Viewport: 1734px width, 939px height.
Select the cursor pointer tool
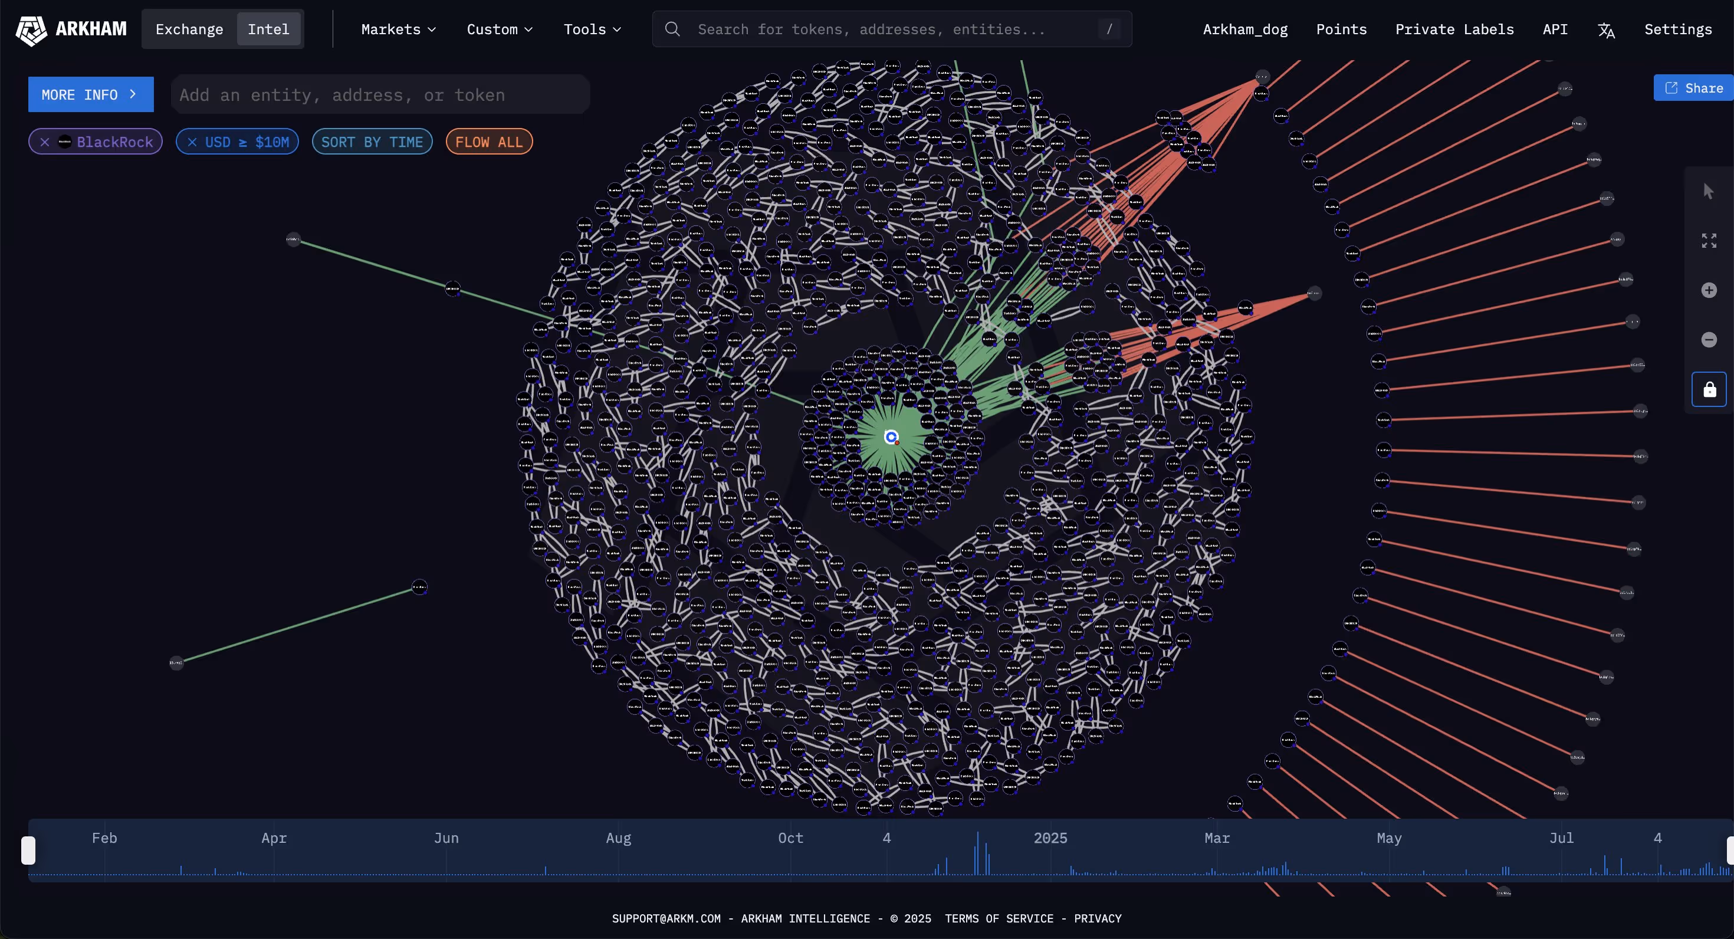pyautogui.click(x=1709, y=191)
